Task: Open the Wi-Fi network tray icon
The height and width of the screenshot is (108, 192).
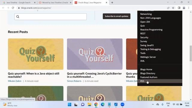Action: pos(174,104)
